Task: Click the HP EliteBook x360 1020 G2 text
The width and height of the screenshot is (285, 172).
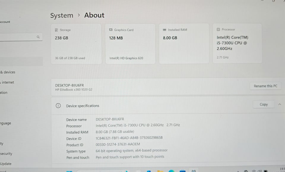Action: coord(74,90)
